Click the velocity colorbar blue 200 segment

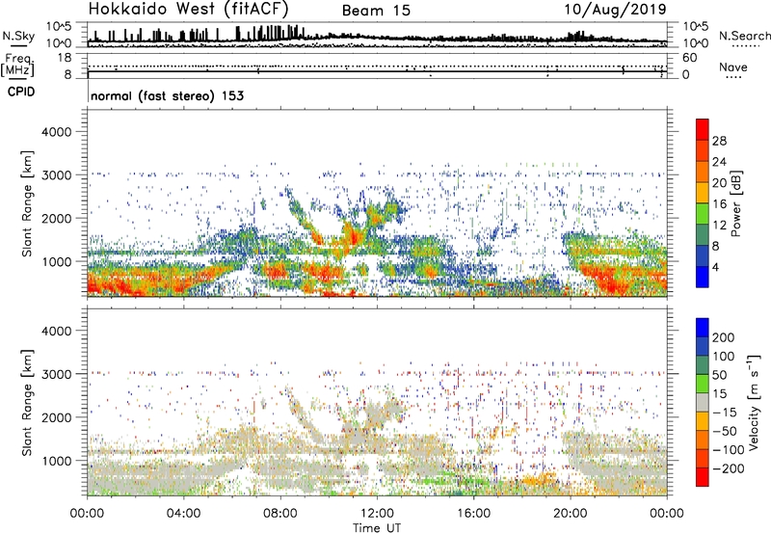tap(703, 328)
